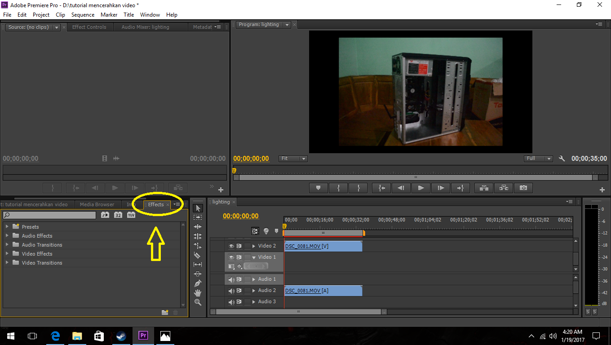Hide Video 2 track output eye
The height and width of the screenshot is (345, 611).
tap(231, 246)
